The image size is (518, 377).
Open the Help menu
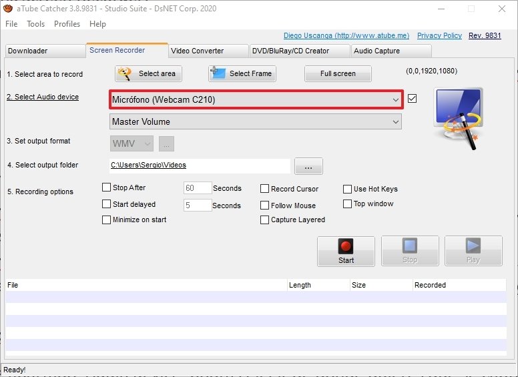[x=97, y=24]
